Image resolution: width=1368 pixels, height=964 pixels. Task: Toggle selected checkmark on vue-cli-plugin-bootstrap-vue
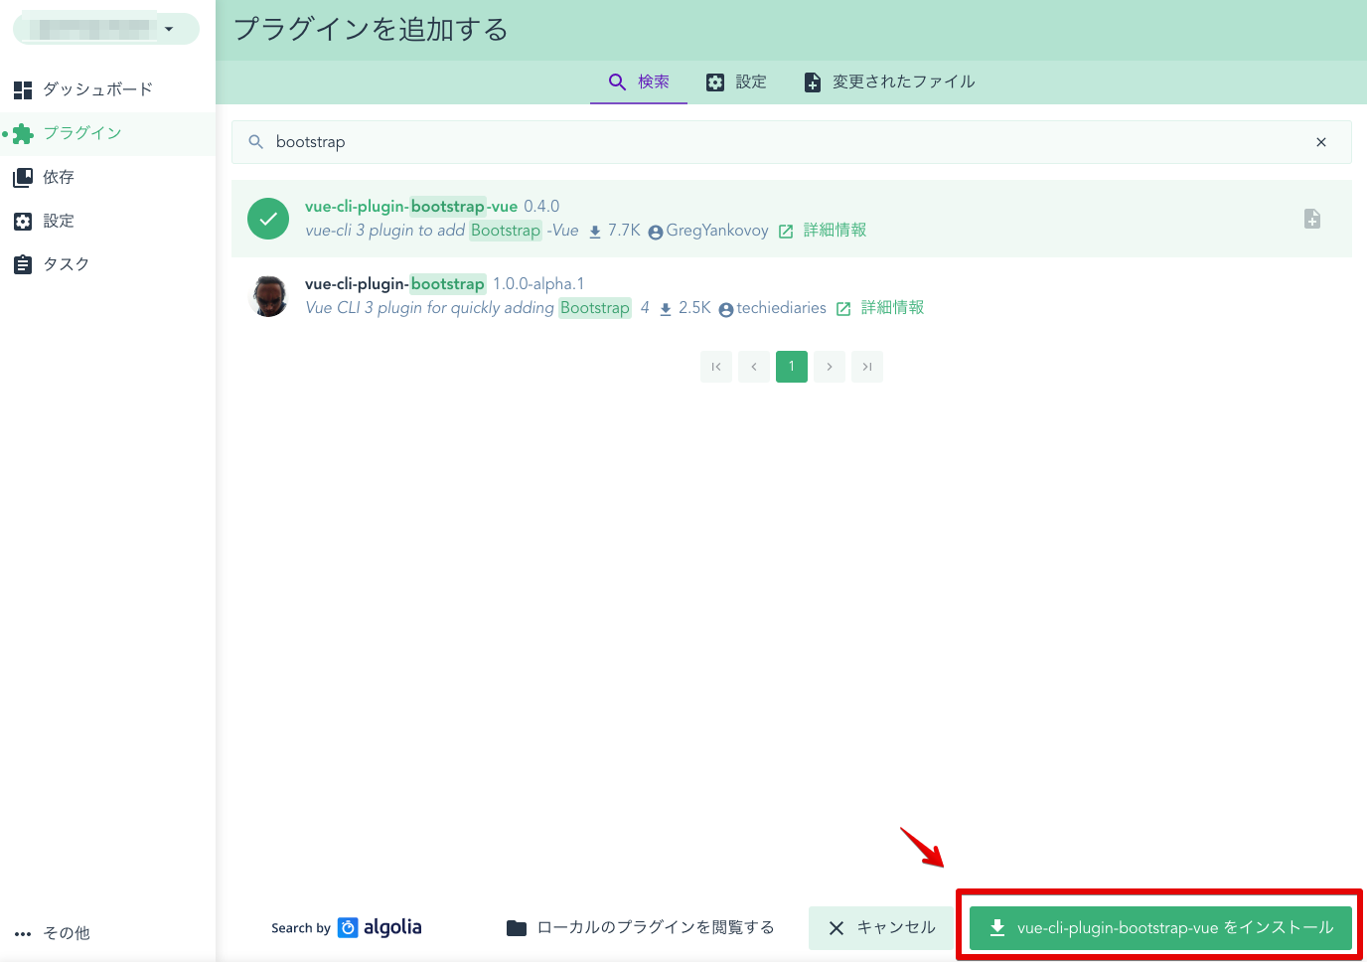(268, 219)
